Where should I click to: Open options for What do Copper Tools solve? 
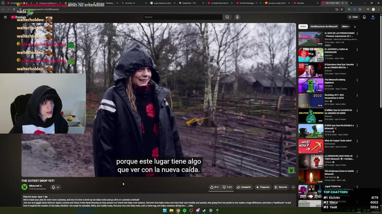pos(357,141)
